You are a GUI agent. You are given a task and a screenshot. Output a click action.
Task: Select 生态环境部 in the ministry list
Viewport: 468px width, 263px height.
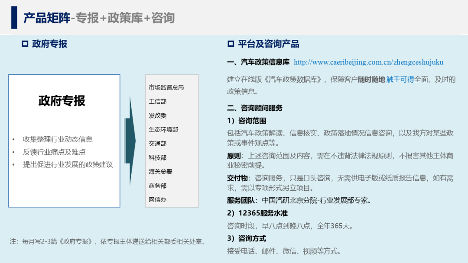[x=163, y=129]
